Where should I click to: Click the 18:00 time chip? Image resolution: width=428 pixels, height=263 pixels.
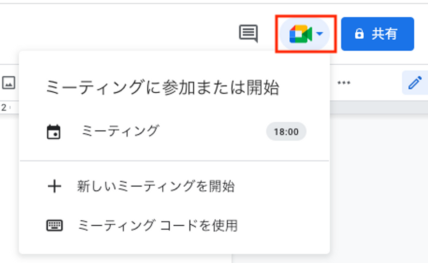(286, 131)
